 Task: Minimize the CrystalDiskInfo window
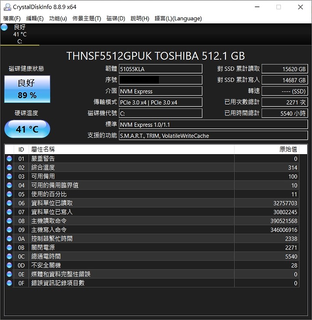257,7
